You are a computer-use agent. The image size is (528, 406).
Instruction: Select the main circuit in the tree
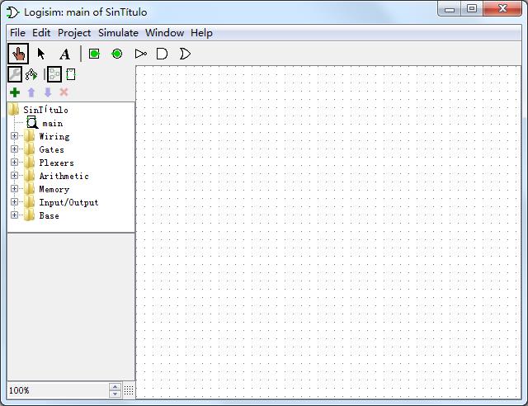(51, 123)
